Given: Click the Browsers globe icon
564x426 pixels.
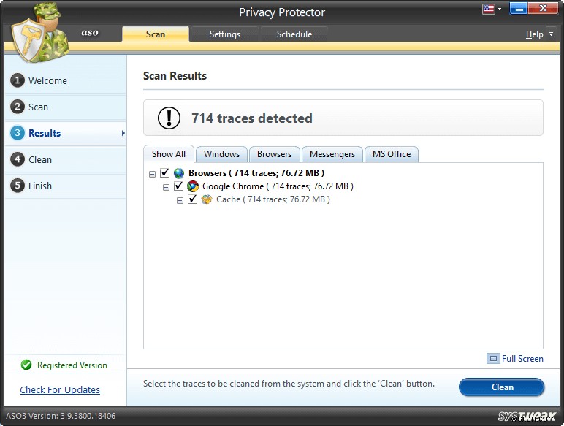Looking at the screenshot, I should click(179, 173).
